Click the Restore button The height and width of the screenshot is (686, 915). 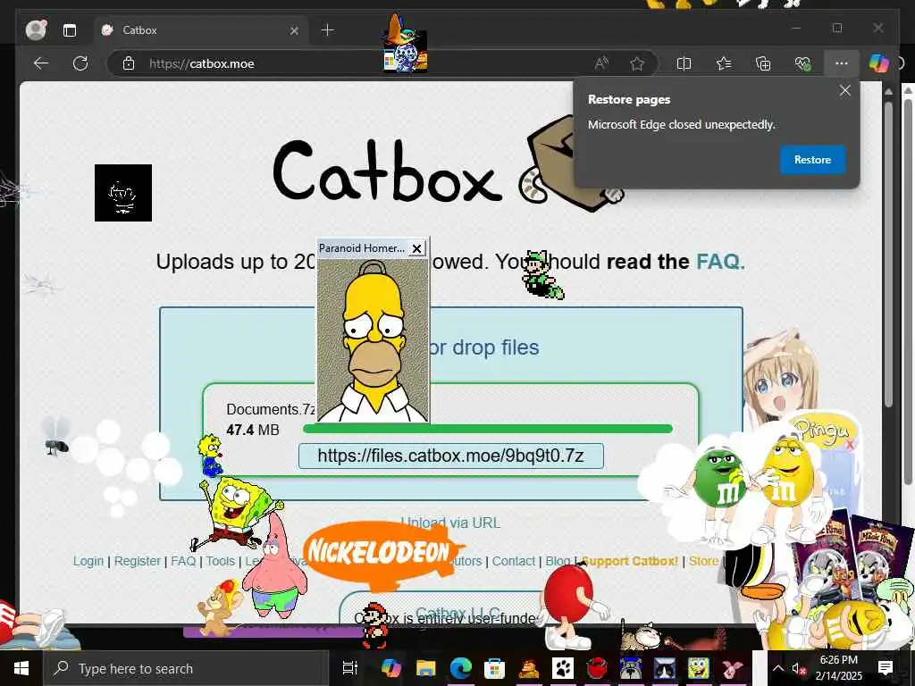812,160
